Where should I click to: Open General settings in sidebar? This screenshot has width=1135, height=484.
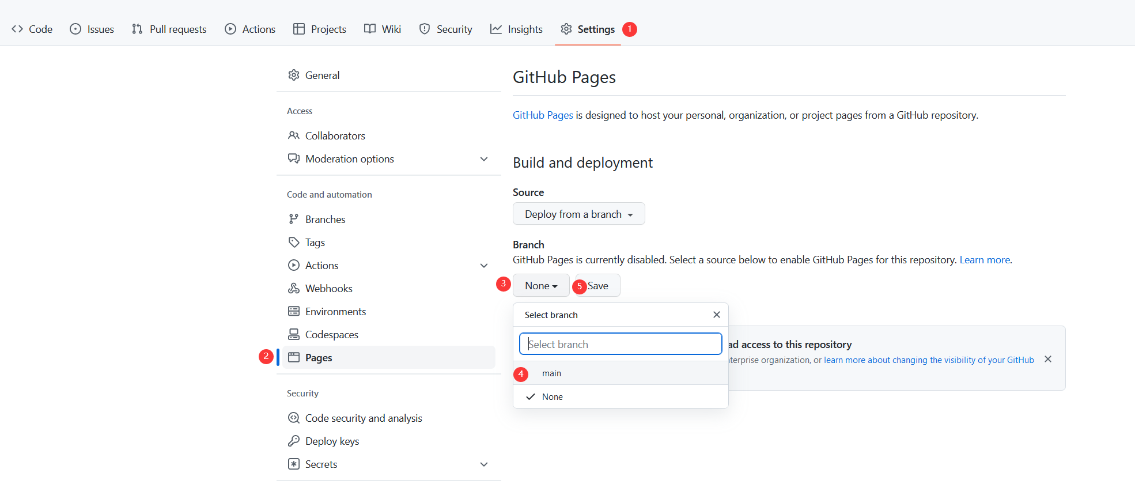(x=389, y=75)
